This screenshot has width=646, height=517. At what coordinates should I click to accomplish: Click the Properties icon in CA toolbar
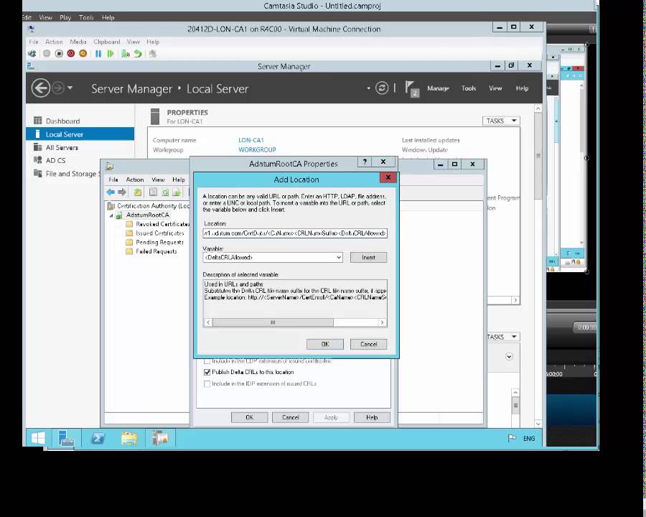[153, 192]
